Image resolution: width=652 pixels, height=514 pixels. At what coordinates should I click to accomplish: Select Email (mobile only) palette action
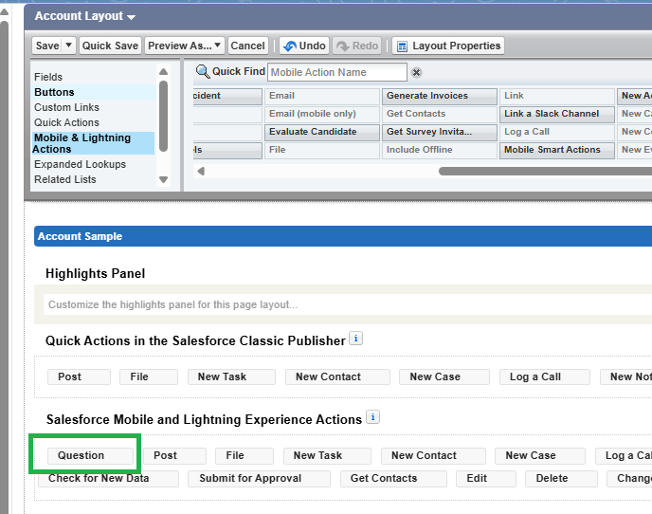[x=322, y=114]
